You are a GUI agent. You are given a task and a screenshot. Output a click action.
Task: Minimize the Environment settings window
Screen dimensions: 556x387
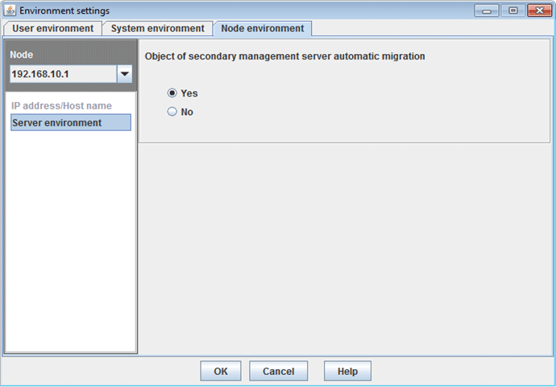point(487,10)
